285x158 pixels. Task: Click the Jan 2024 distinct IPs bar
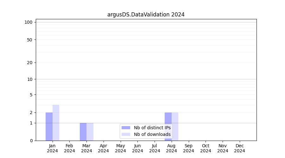tap(49, 126)
